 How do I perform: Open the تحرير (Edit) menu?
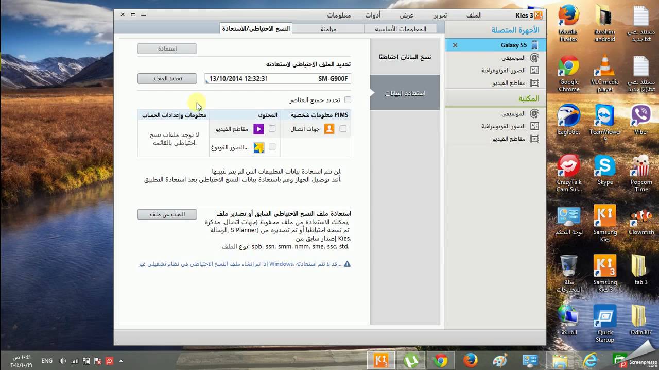[x=440, y=15]
